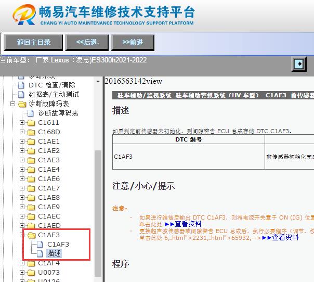Click the 2016563142view page title text
Image resolution: width=314 pixels, height=282 pixels.
click(134, 81)
